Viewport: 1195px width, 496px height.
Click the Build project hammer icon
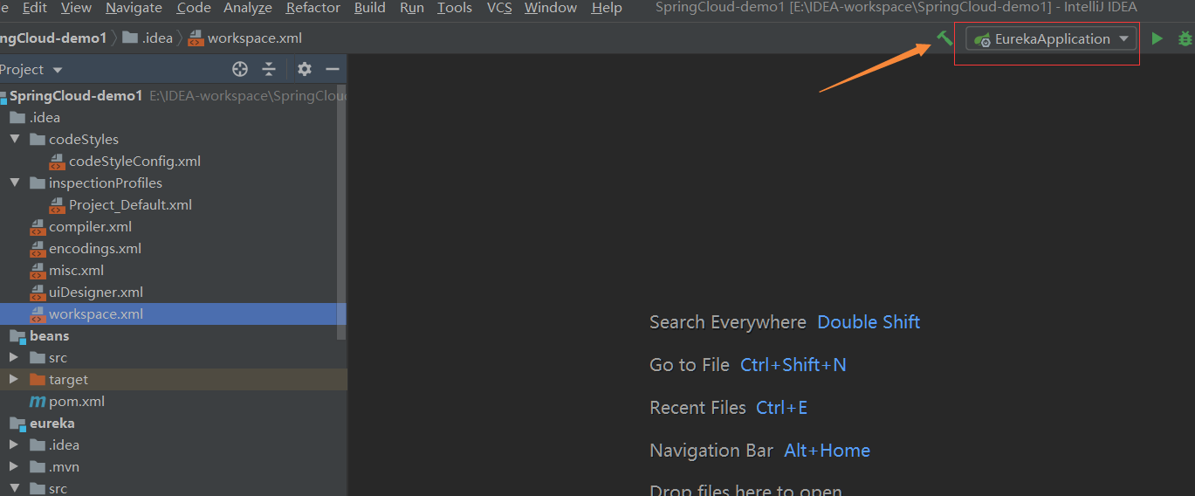pos(944,38)
